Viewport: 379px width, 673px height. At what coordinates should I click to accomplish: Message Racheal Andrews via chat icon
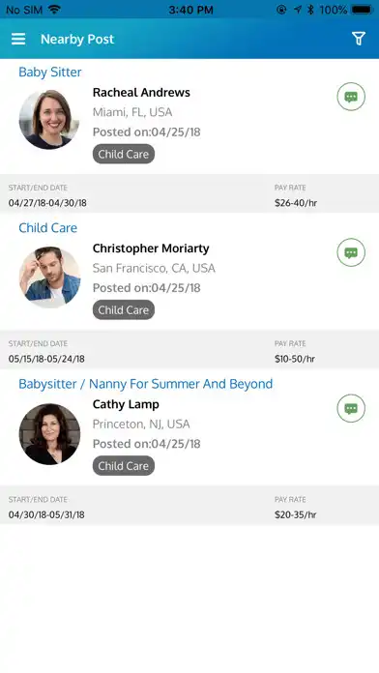(x=351, y=97)
